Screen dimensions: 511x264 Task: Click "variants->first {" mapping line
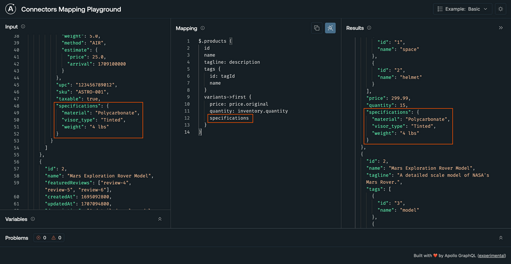click(x=227, y=97)
